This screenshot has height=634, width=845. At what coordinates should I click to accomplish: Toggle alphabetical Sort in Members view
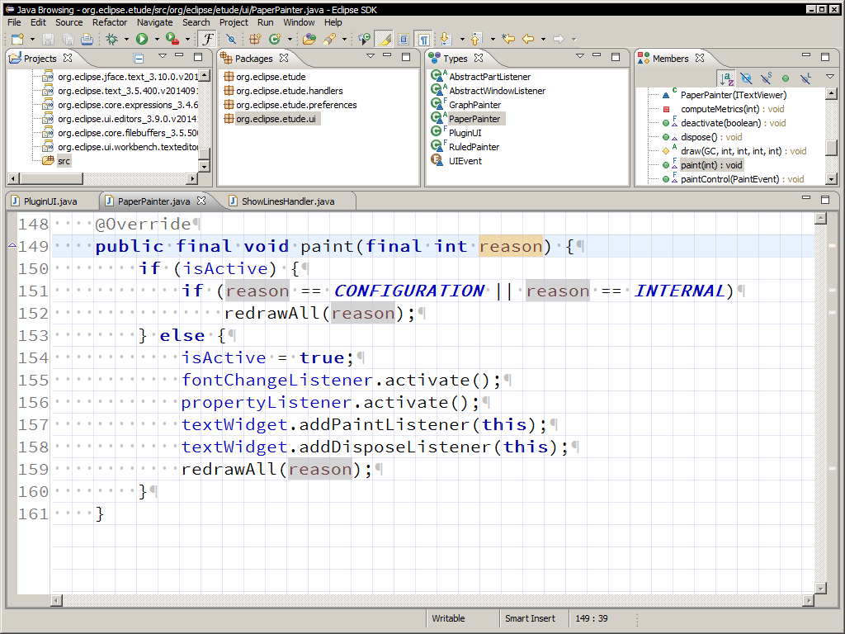726,78
